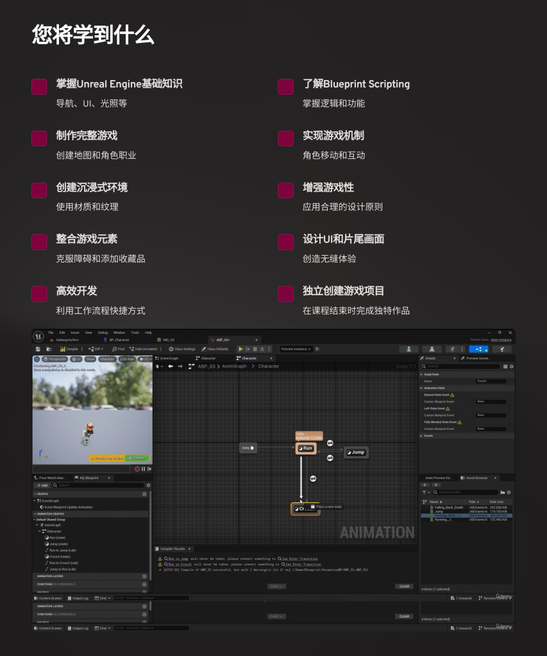Open the Lit view mode dropdown
This screenshot has height=656, width=547.
coord(76,359)
